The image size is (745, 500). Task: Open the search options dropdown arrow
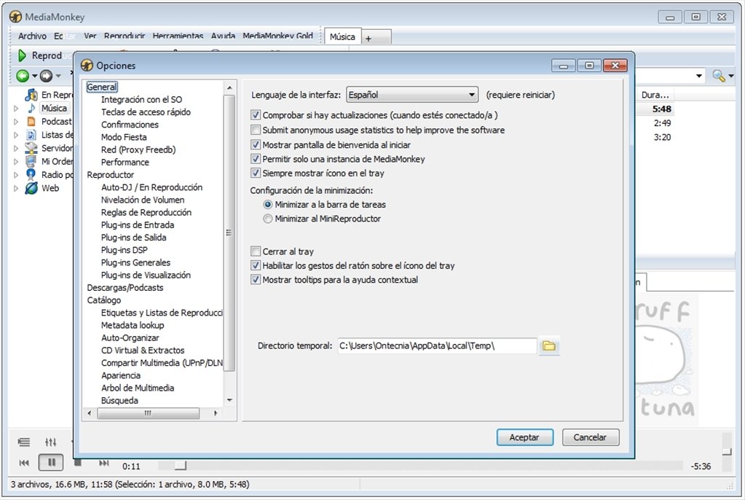(730, 76)
